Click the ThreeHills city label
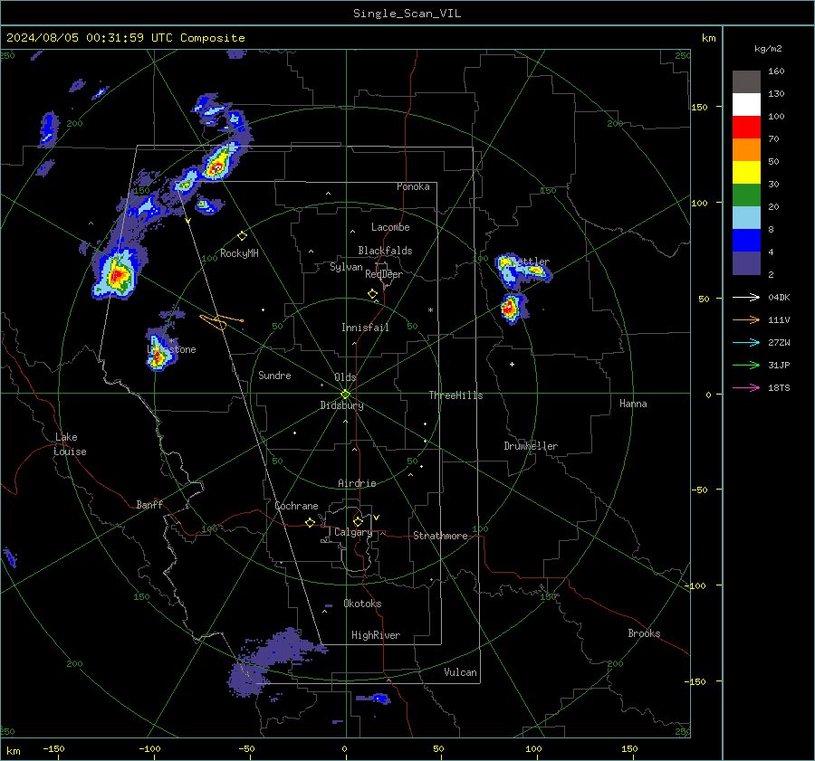 point(455,395)
